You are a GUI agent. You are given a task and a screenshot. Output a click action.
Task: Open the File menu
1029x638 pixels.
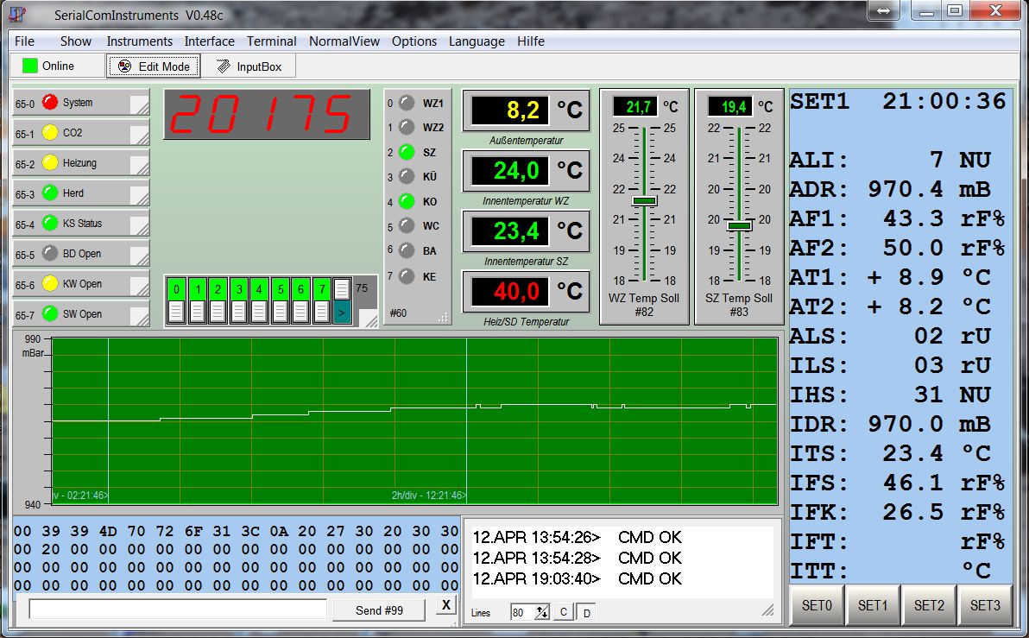24,41
